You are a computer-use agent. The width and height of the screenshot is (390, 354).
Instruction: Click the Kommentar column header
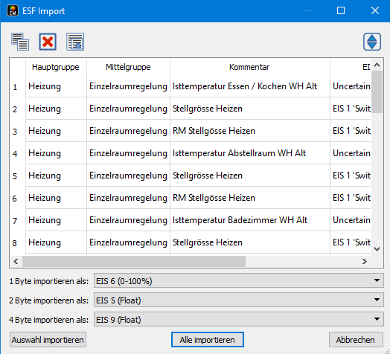(249, 67)
